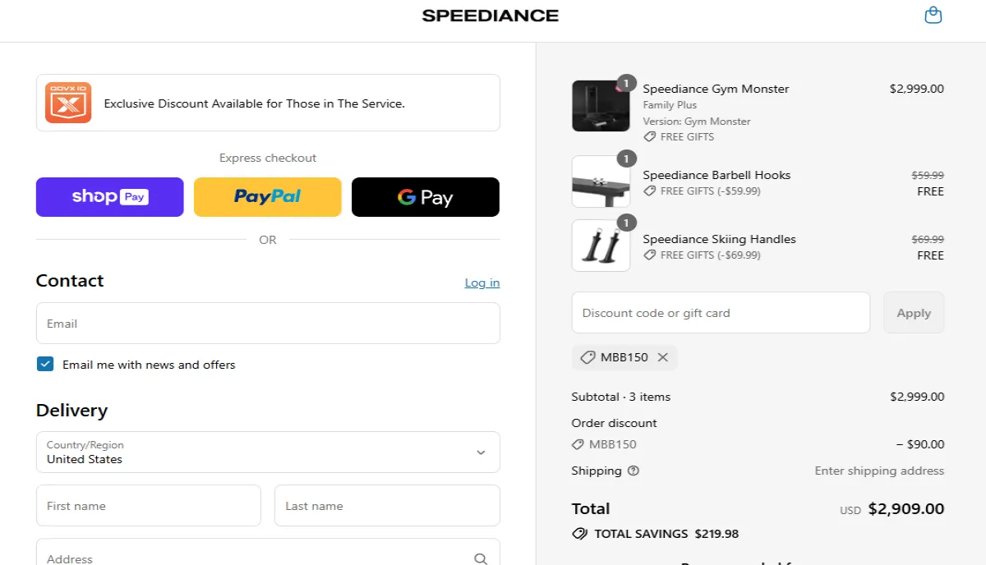Viewport: 986px width, 565px height.
Task: Select the First name text box
Action: 149,505
